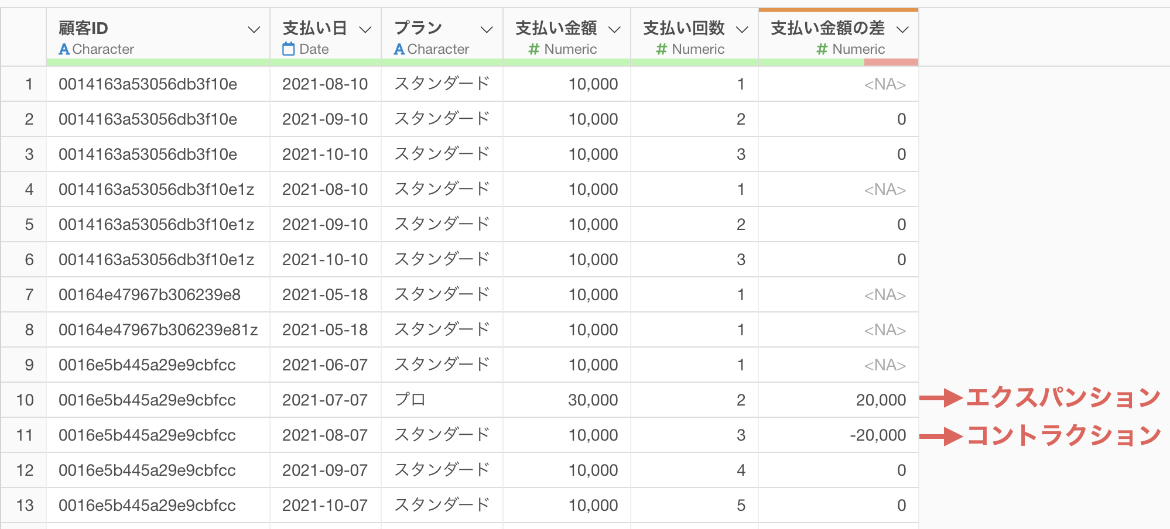The width and height of the screenshot is (1170, 529).
Task: Click the Character type icon under プラン
Action: 399,49
